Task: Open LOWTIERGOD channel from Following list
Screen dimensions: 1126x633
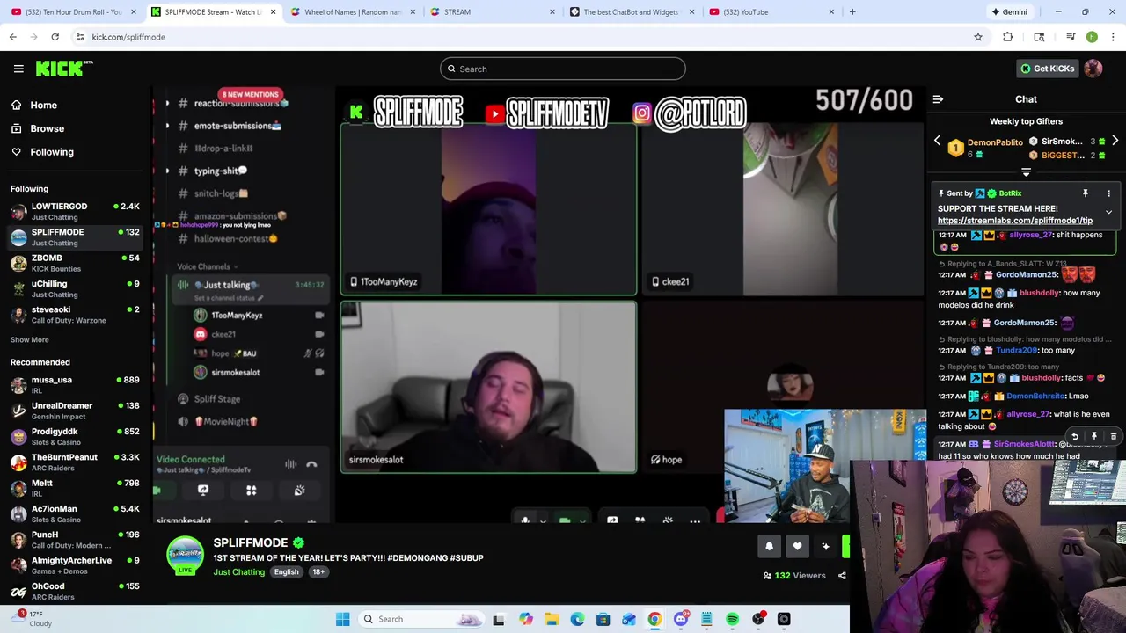Action: (75, 211)
